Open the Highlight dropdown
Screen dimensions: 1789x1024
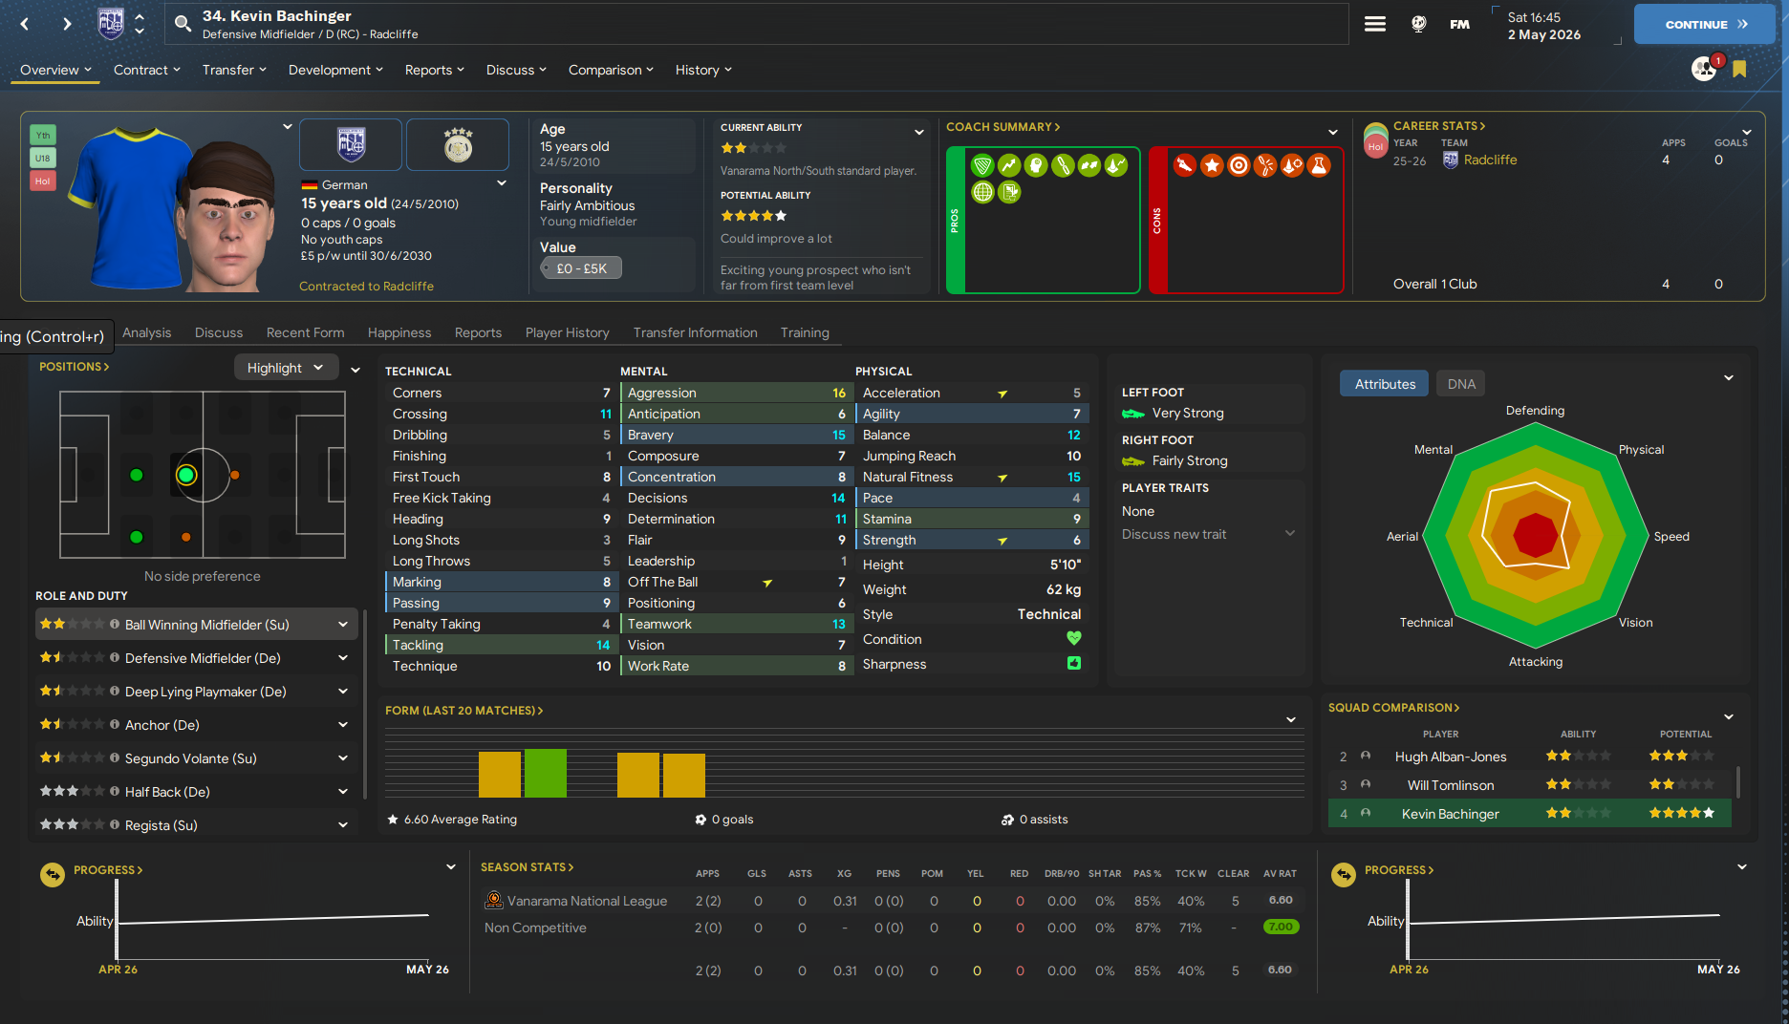(x=287, y=368)
